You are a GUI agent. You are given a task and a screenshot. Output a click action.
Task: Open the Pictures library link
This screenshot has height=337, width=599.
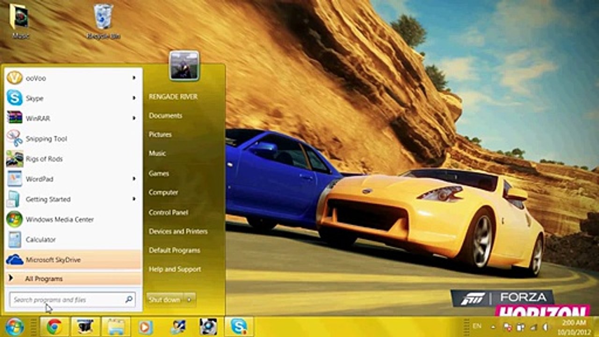[x=160, y=134]
